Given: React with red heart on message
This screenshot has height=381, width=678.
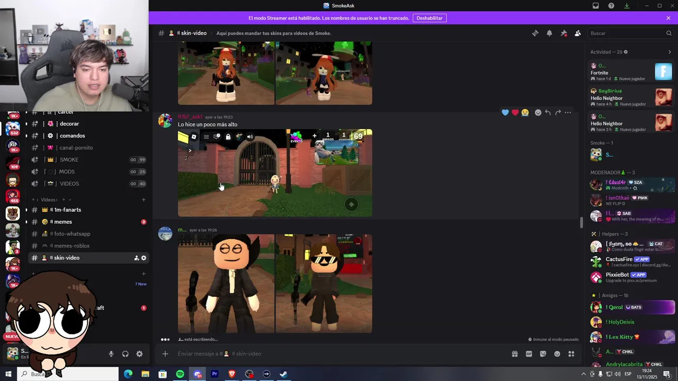Looking at the screenshot, I should (x=515, y=112).
